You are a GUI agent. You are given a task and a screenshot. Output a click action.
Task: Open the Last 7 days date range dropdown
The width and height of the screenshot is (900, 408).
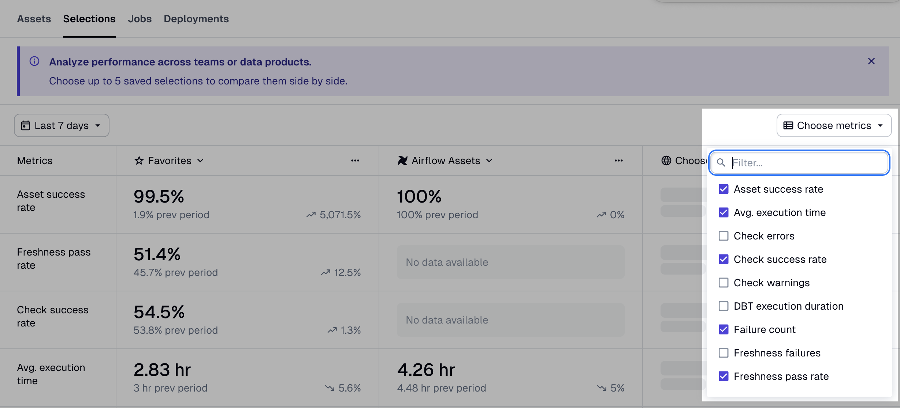(61, 125)
